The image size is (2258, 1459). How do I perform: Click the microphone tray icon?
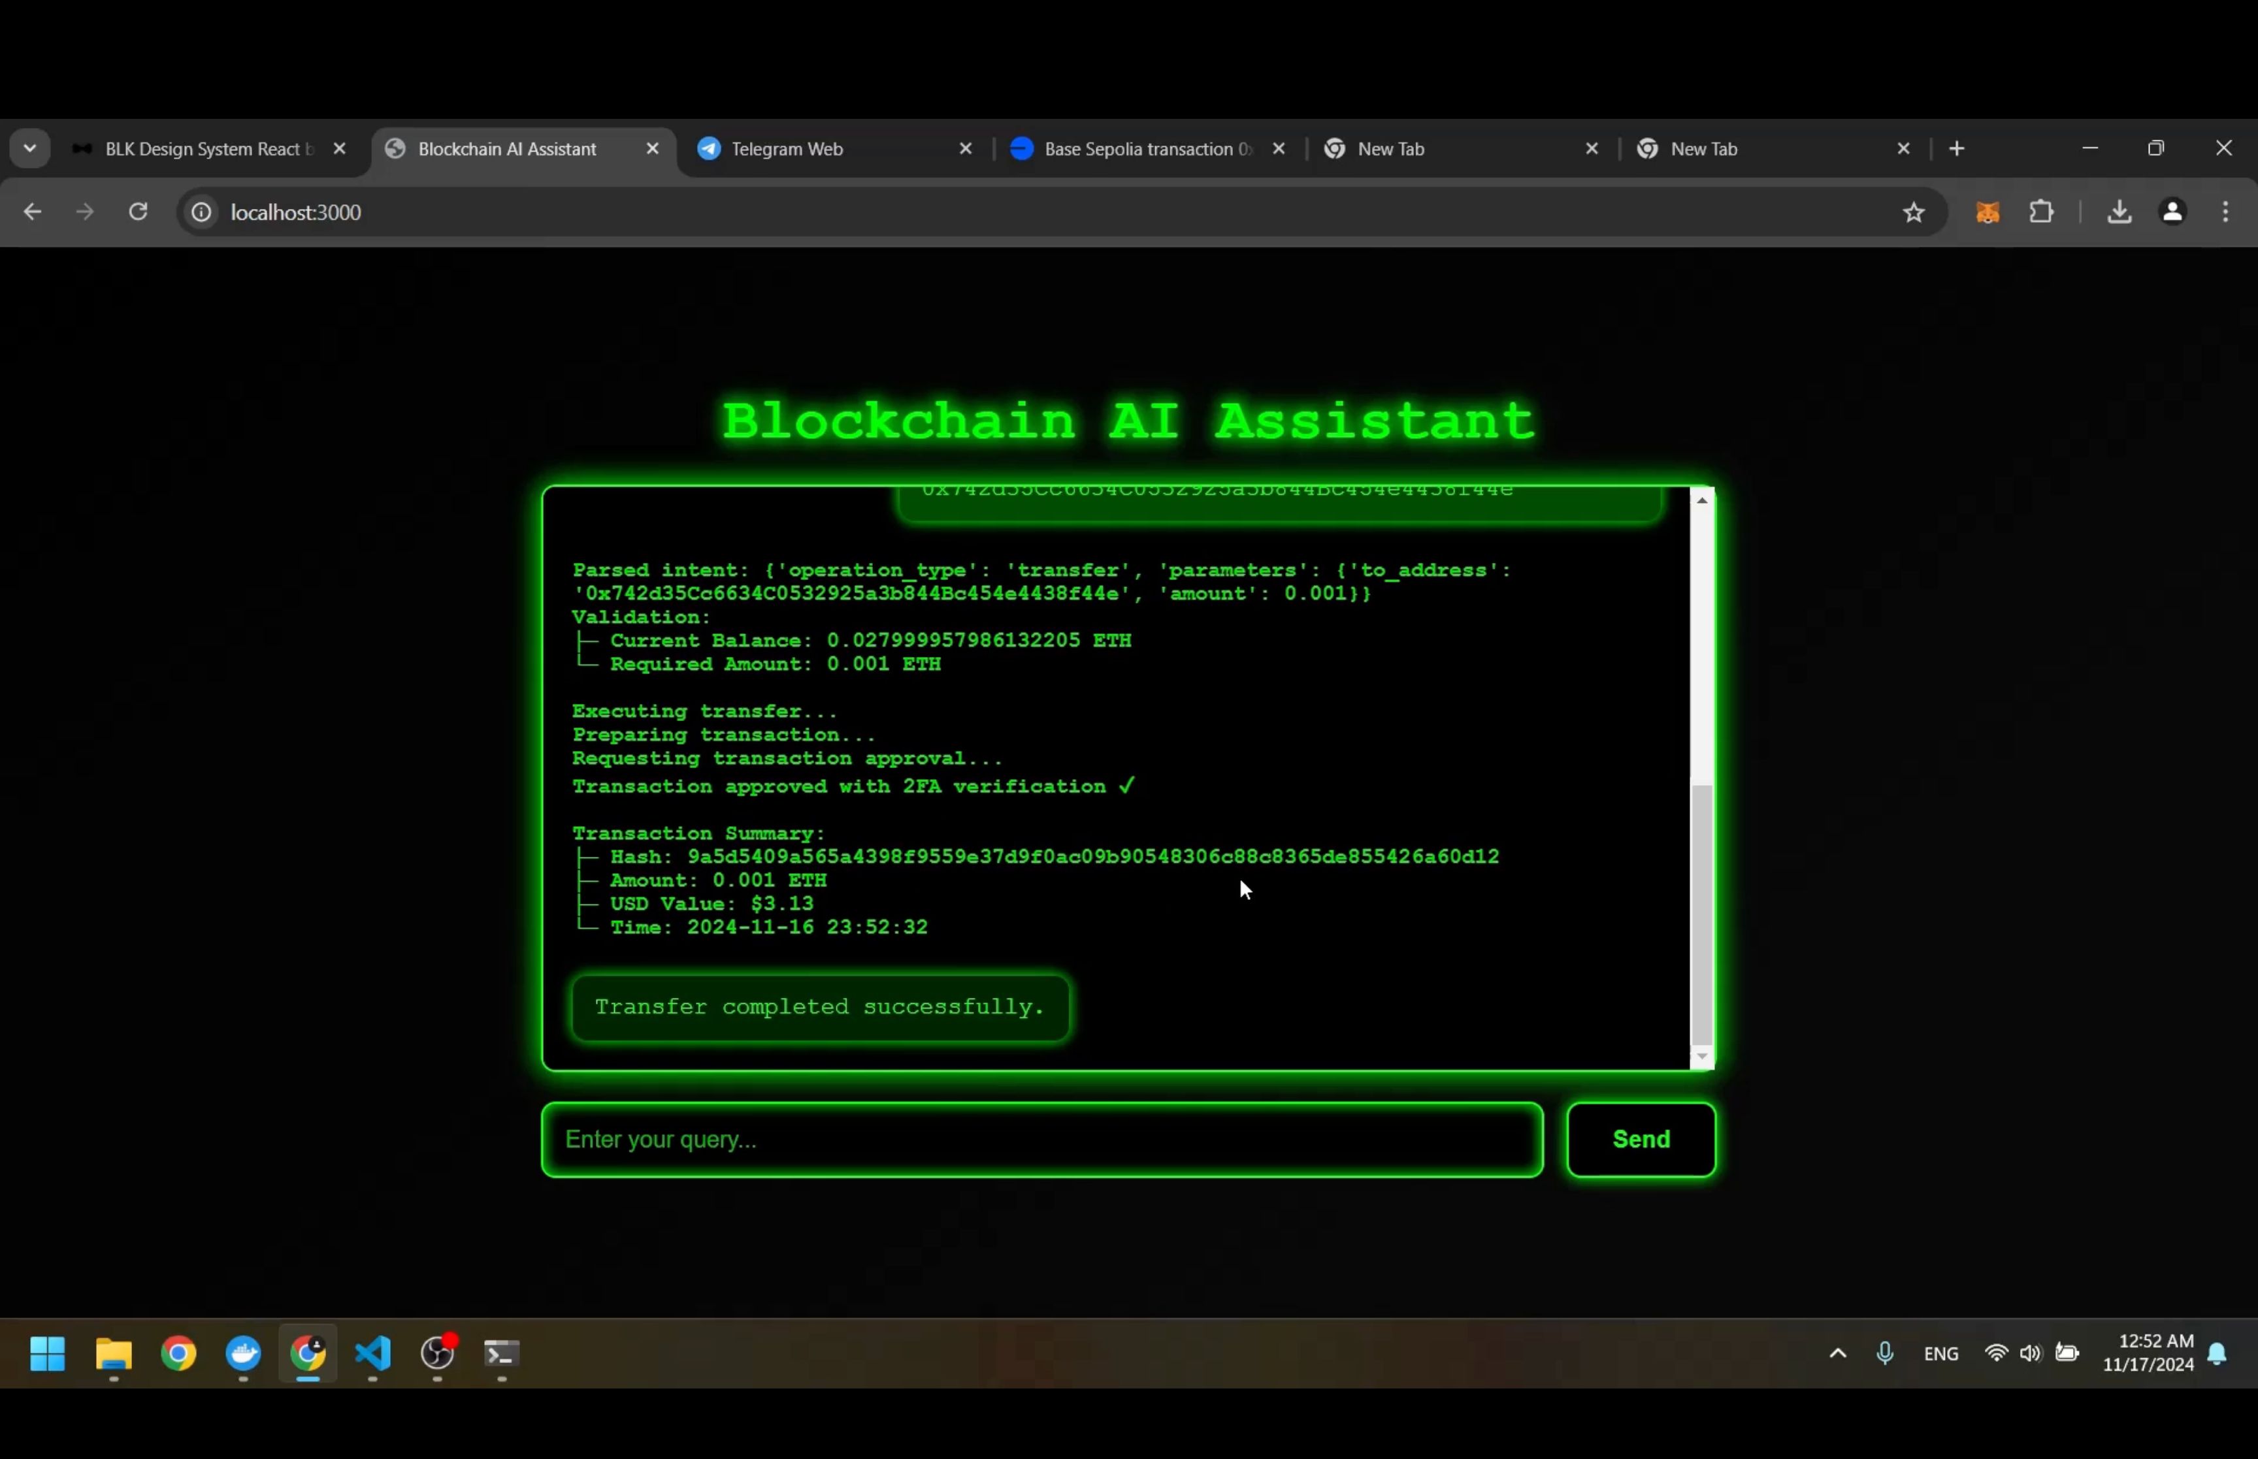click(1885, 1354)
